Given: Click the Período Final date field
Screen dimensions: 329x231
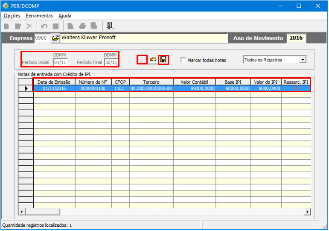Looking at the screenshot, I should [111, 62].
